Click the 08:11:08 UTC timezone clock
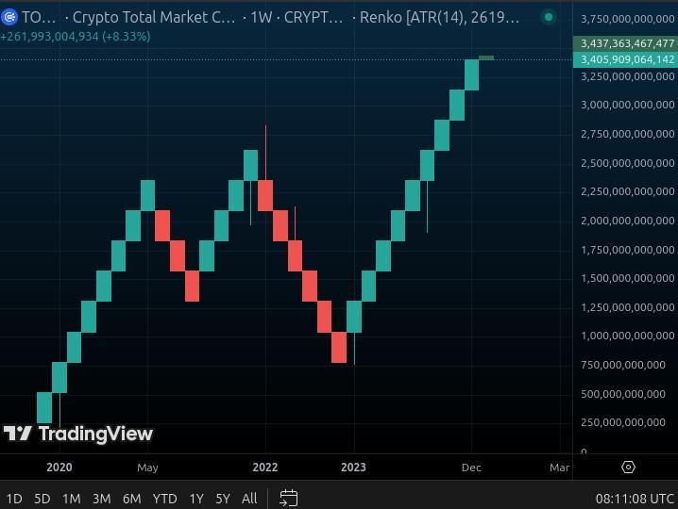This screenshot has height=509, width=678. pyautogui.click(x=635, y=499)
